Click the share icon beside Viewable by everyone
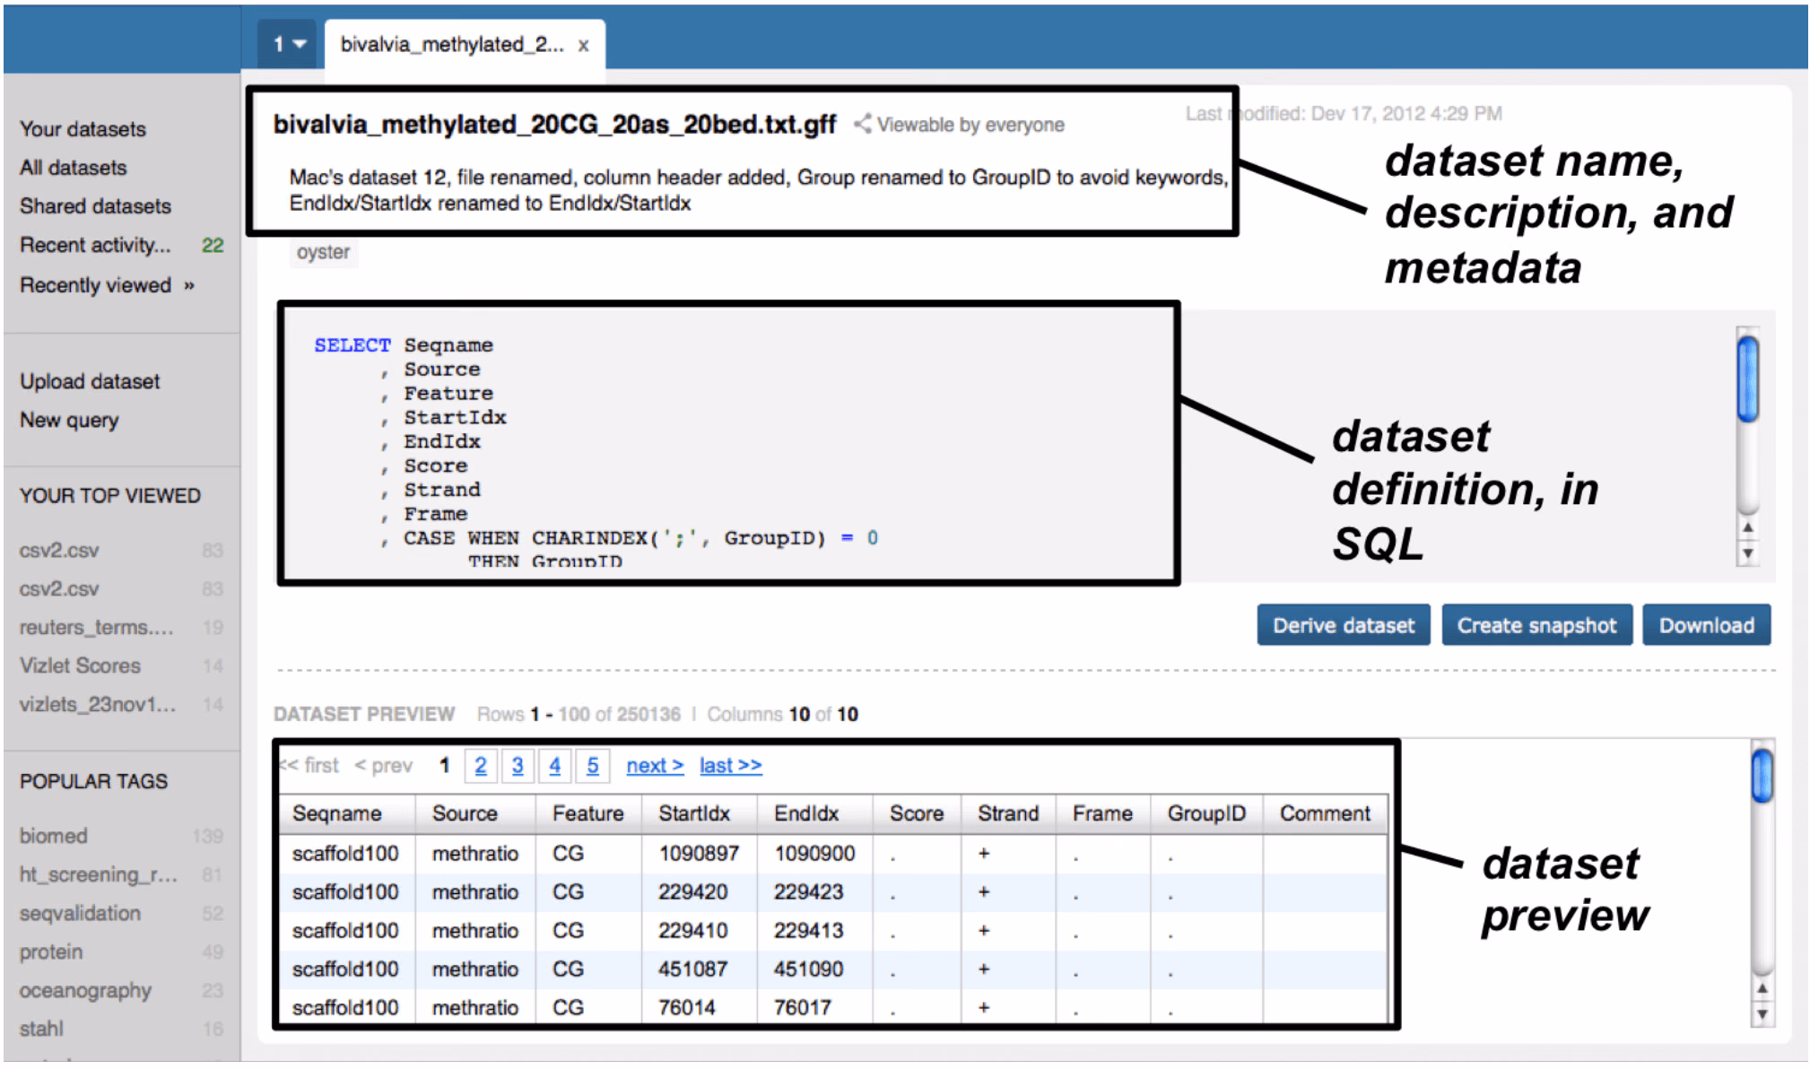 (x=862, y=124)
